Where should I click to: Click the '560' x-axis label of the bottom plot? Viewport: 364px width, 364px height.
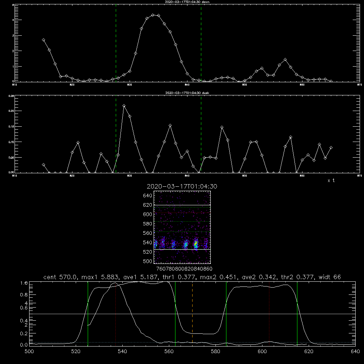(x=169, y=352)
